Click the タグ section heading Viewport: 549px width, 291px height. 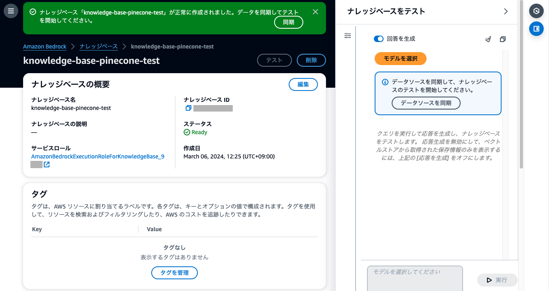coord(39,194)
